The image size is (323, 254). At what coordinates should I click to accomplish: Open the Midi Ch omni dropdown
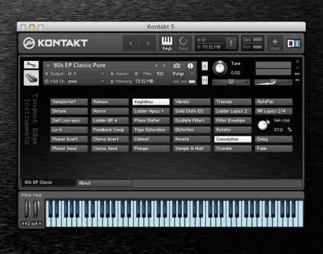75,82
